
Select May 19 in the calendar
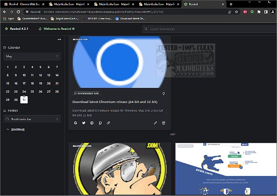40,83
